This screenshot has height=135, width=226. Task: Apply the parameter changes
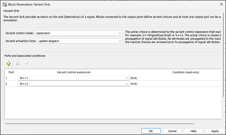click(215, 131)
